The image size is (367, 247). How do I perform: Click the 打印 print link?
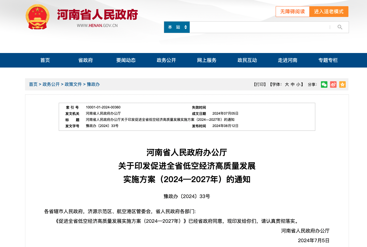click(260, 84)
